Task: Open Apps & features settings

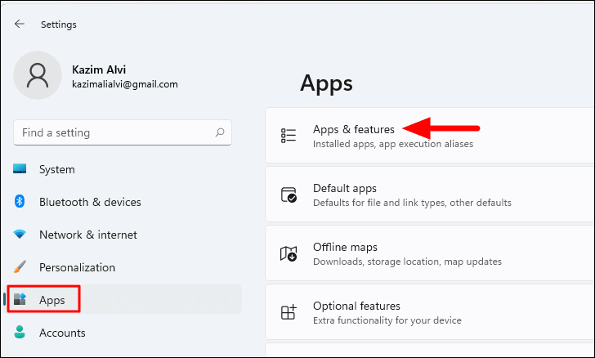Action: [430, 136]
